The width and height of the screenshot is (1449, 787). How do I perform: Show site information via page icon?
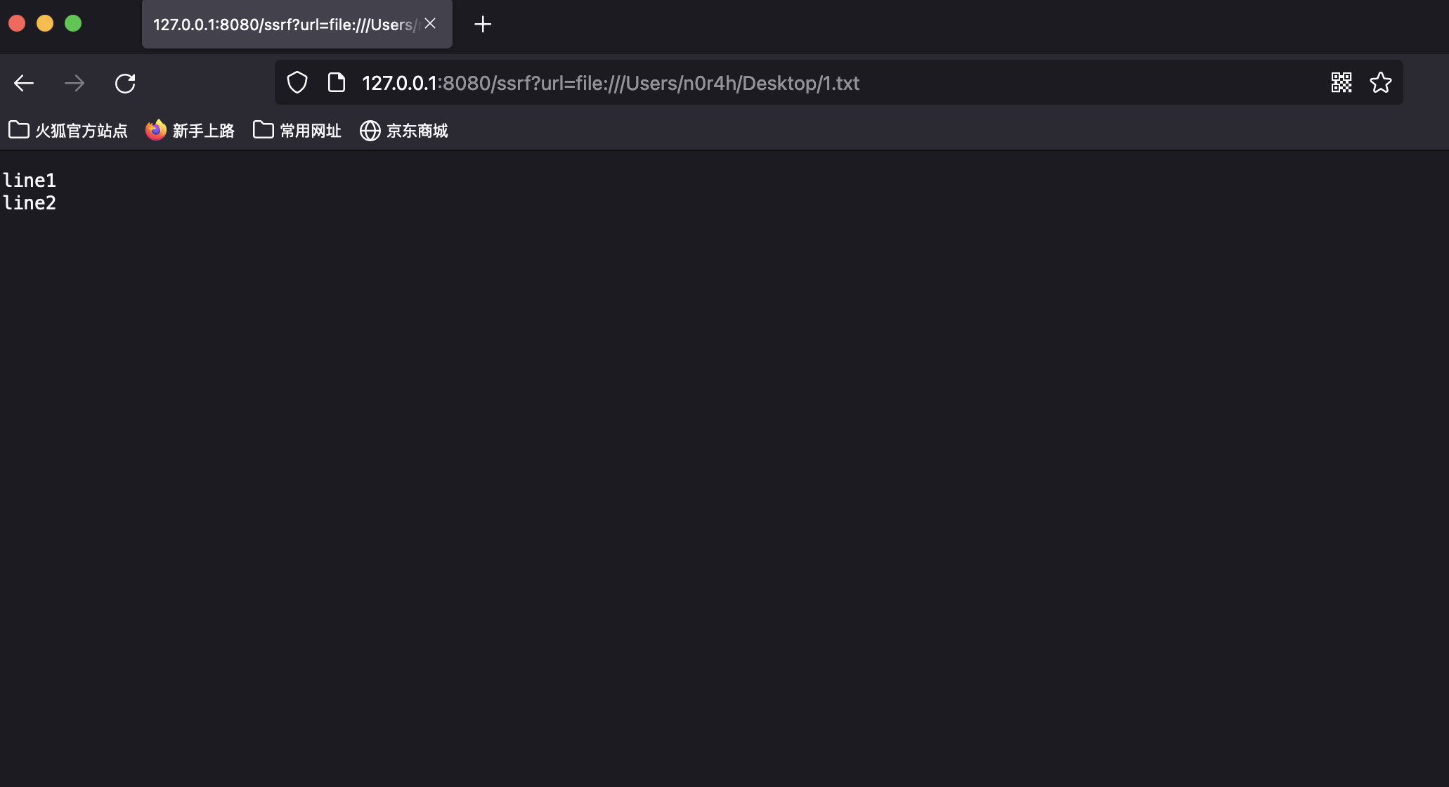(337, 83)
